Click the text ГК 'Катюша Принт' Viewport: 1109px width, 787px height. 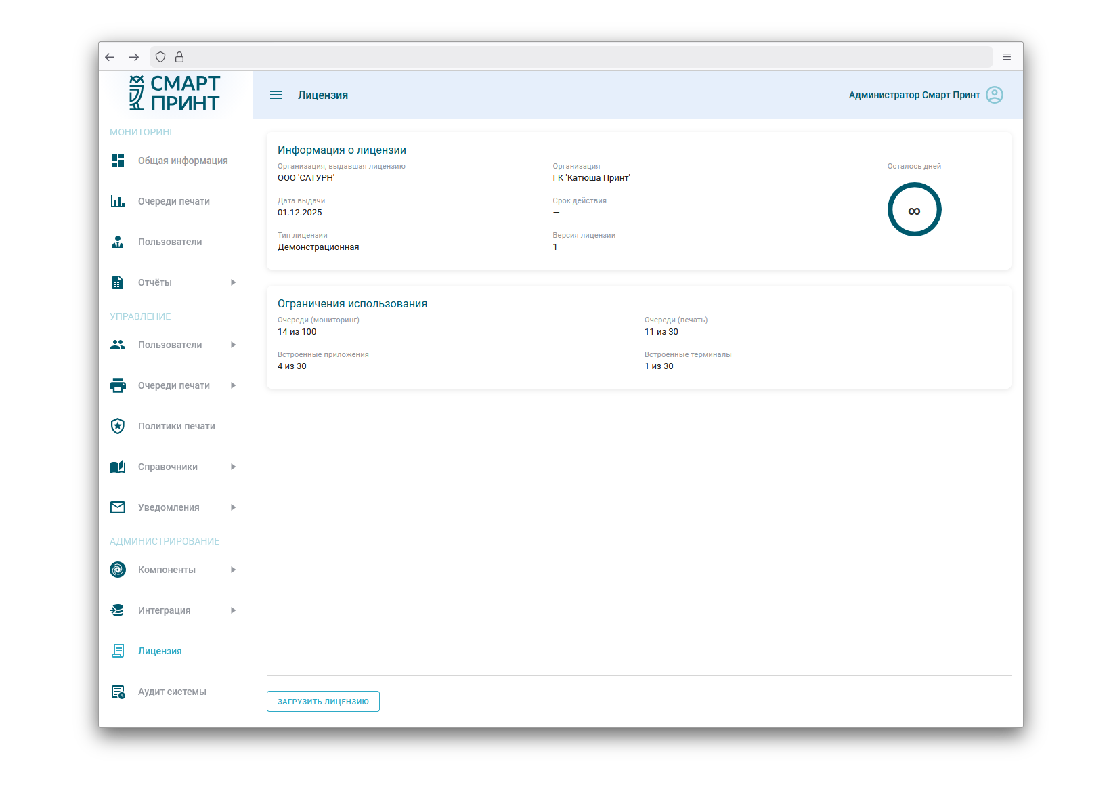(x=591, y=178)
